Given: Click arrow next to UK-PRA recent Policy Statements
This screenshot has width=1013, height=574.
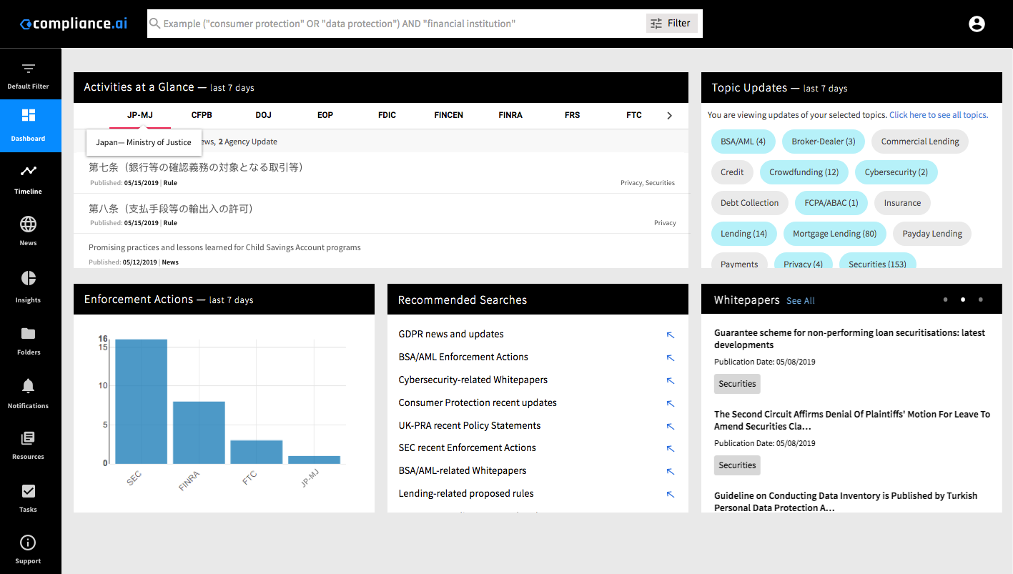Looking at the screenshot, I should point(671,426).
